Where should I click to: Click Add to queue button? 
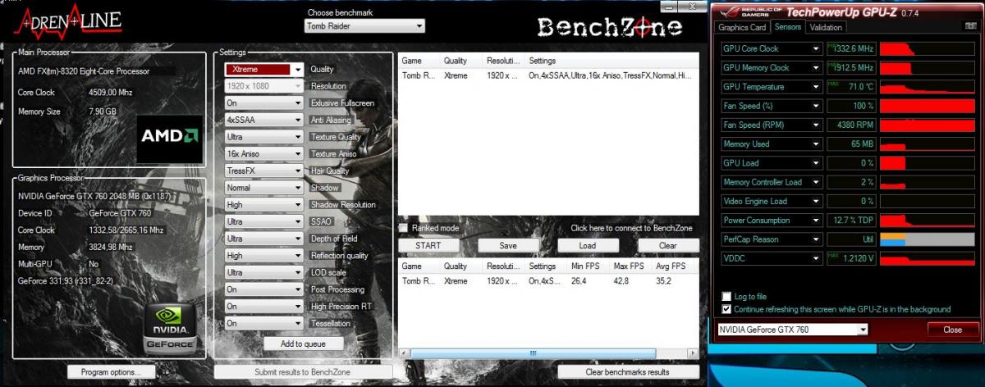click(303, 344)
